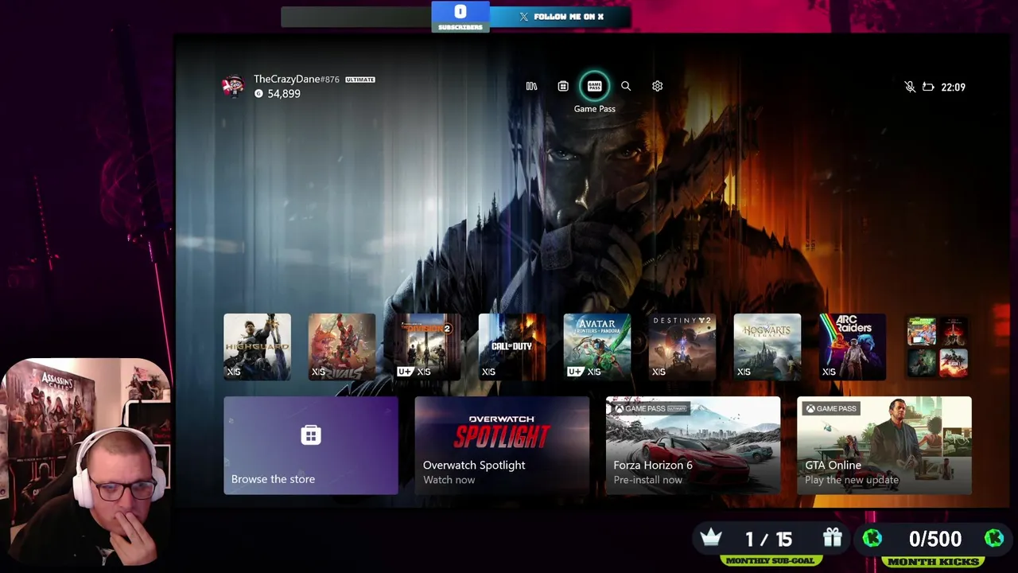Click the Game Pass badge on GTA Online card
1018x573 pixels.
coord(830,409)
